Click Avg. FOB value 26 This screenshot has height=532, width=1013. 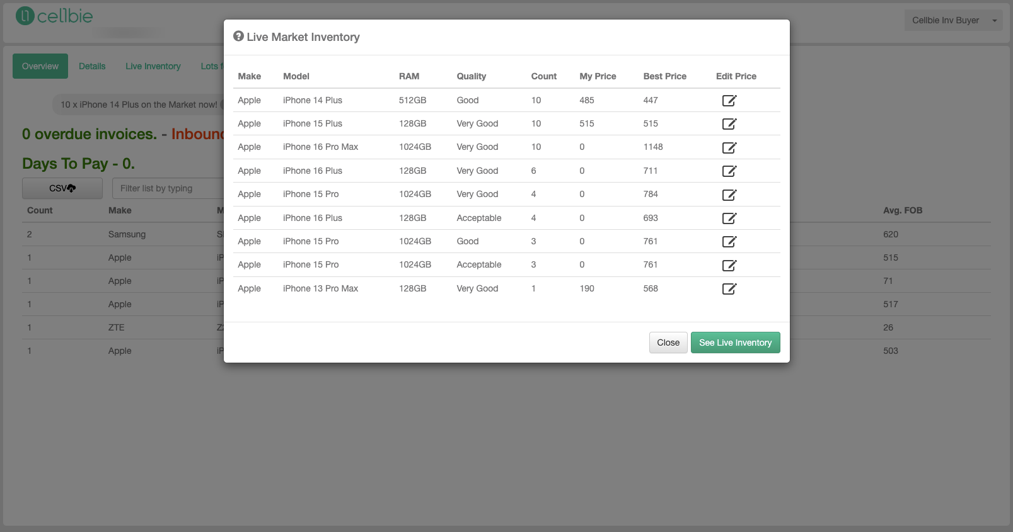[x=888, y=327]
